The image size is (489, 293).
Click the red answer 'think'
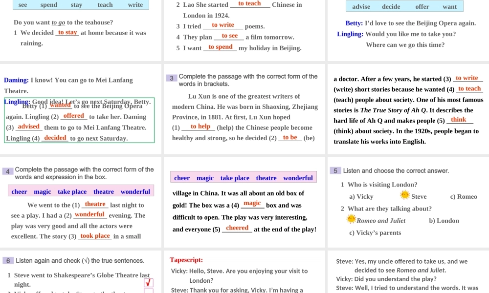(x=459, y=120)
